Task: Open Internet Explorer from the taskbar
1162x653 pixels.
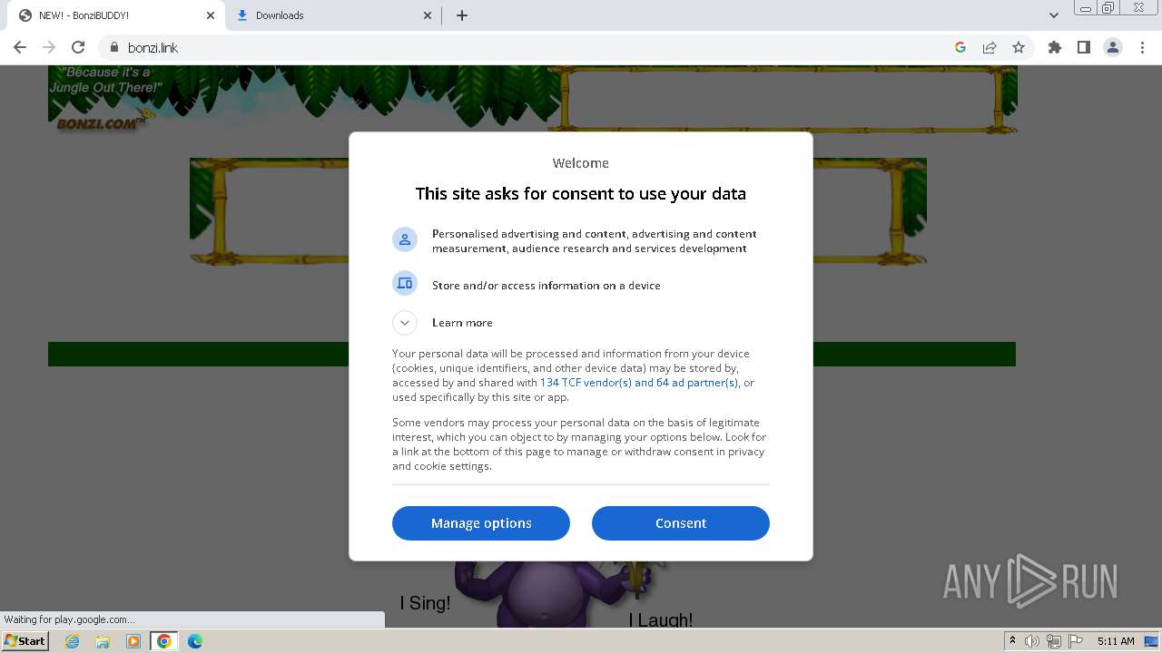Action: pyautogui.click(x=72, y=641)
